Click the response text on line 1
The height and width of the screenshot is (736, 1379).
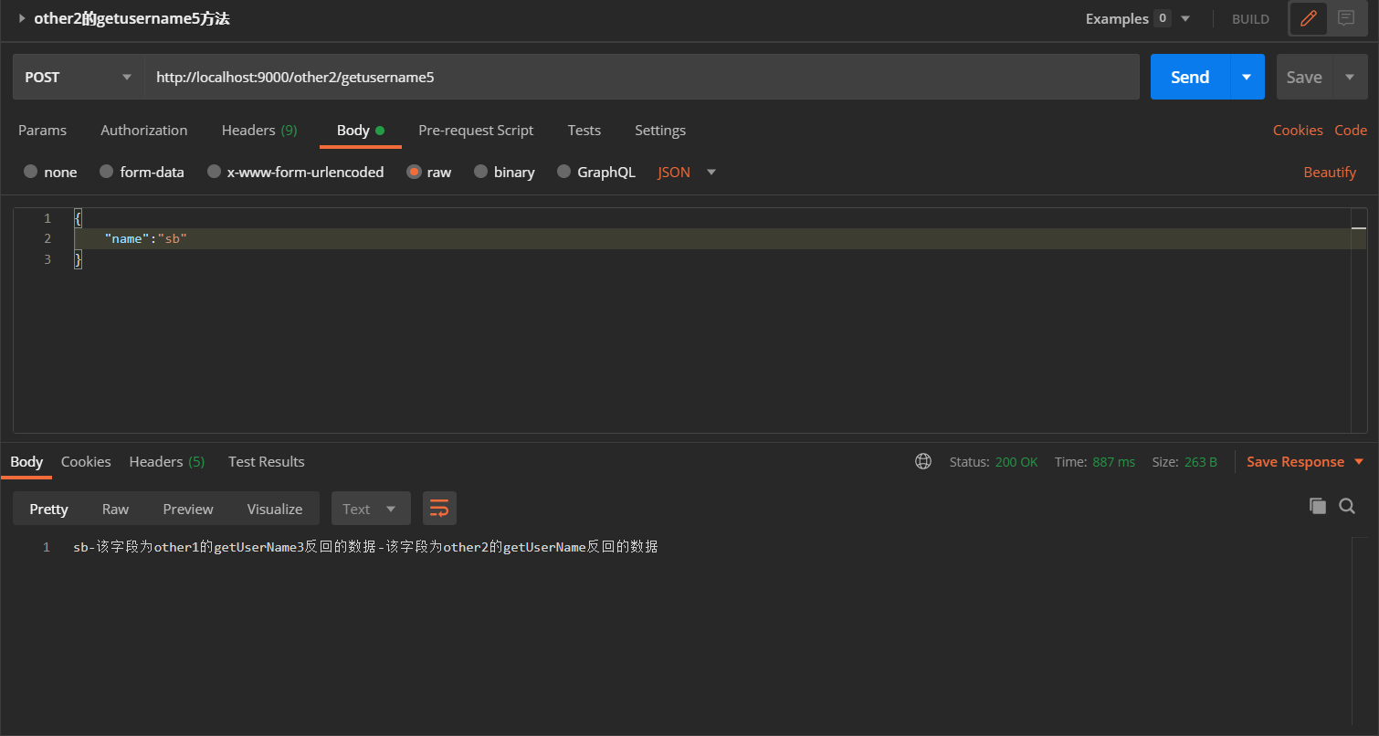(365, 547)
